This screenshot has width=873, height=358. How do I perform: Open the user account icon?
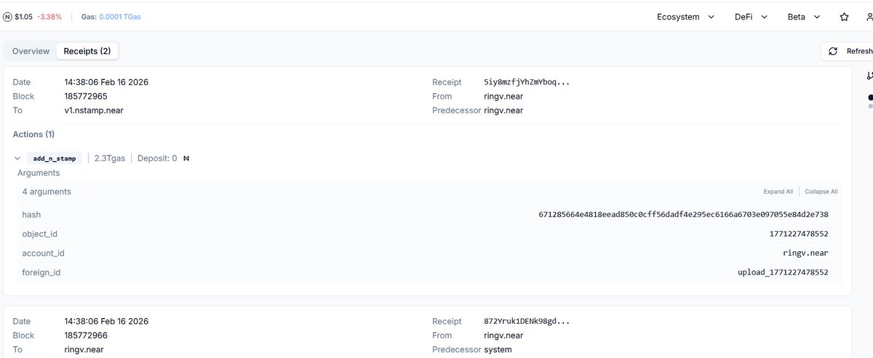[x=869, y=17]
